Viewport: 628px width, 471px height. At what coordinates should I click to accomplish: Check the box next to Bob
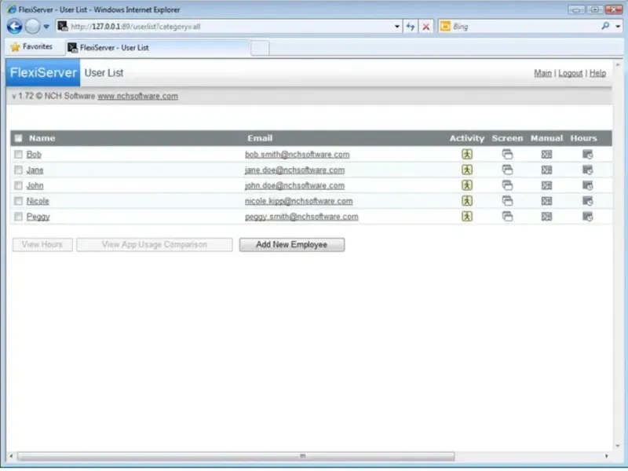point(18,154)
